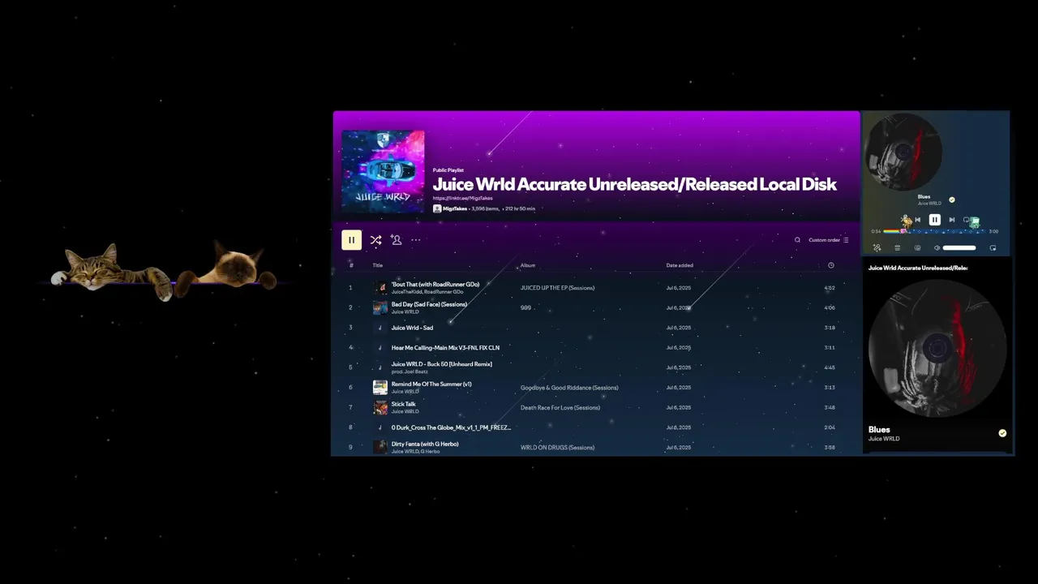Open the miniplayer icon
This screenshot has height=584, width=1038.
[x=993, y=248]
